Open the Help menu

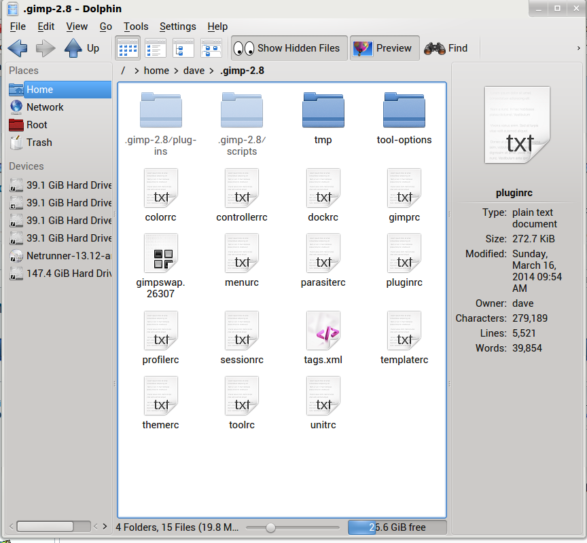[217, 26]
